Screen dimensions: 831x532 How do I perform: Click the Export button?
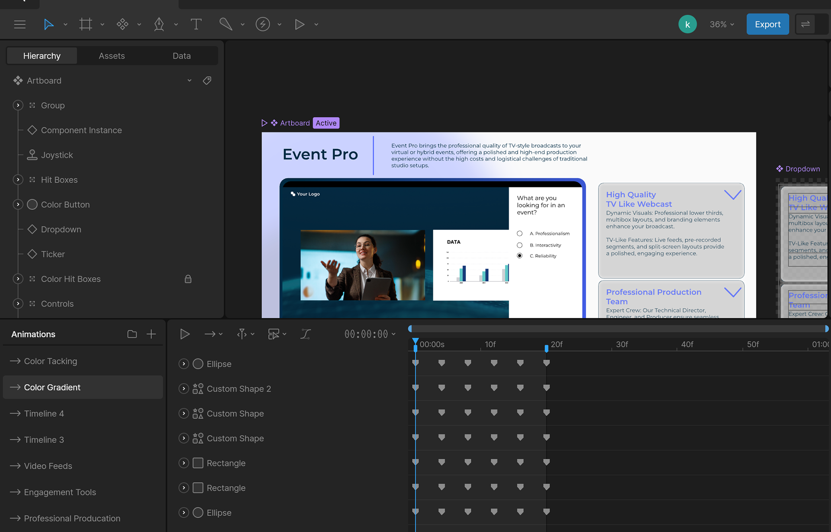pos(767,24)
